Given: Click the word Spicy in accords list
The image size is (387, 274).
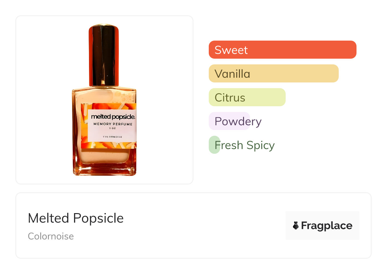Looking at the screenshot, I should coord(260,145).
